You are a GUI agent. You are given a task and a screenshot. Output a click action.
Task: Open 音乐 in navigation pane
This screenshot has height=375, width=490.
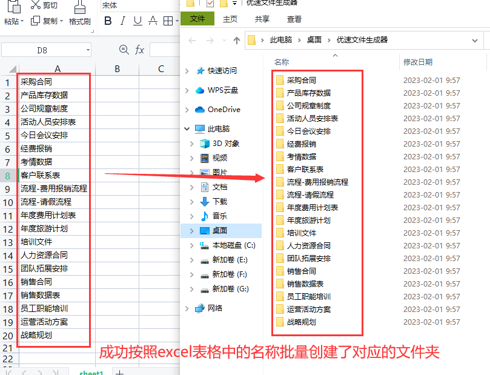click(x=220, y=216)
